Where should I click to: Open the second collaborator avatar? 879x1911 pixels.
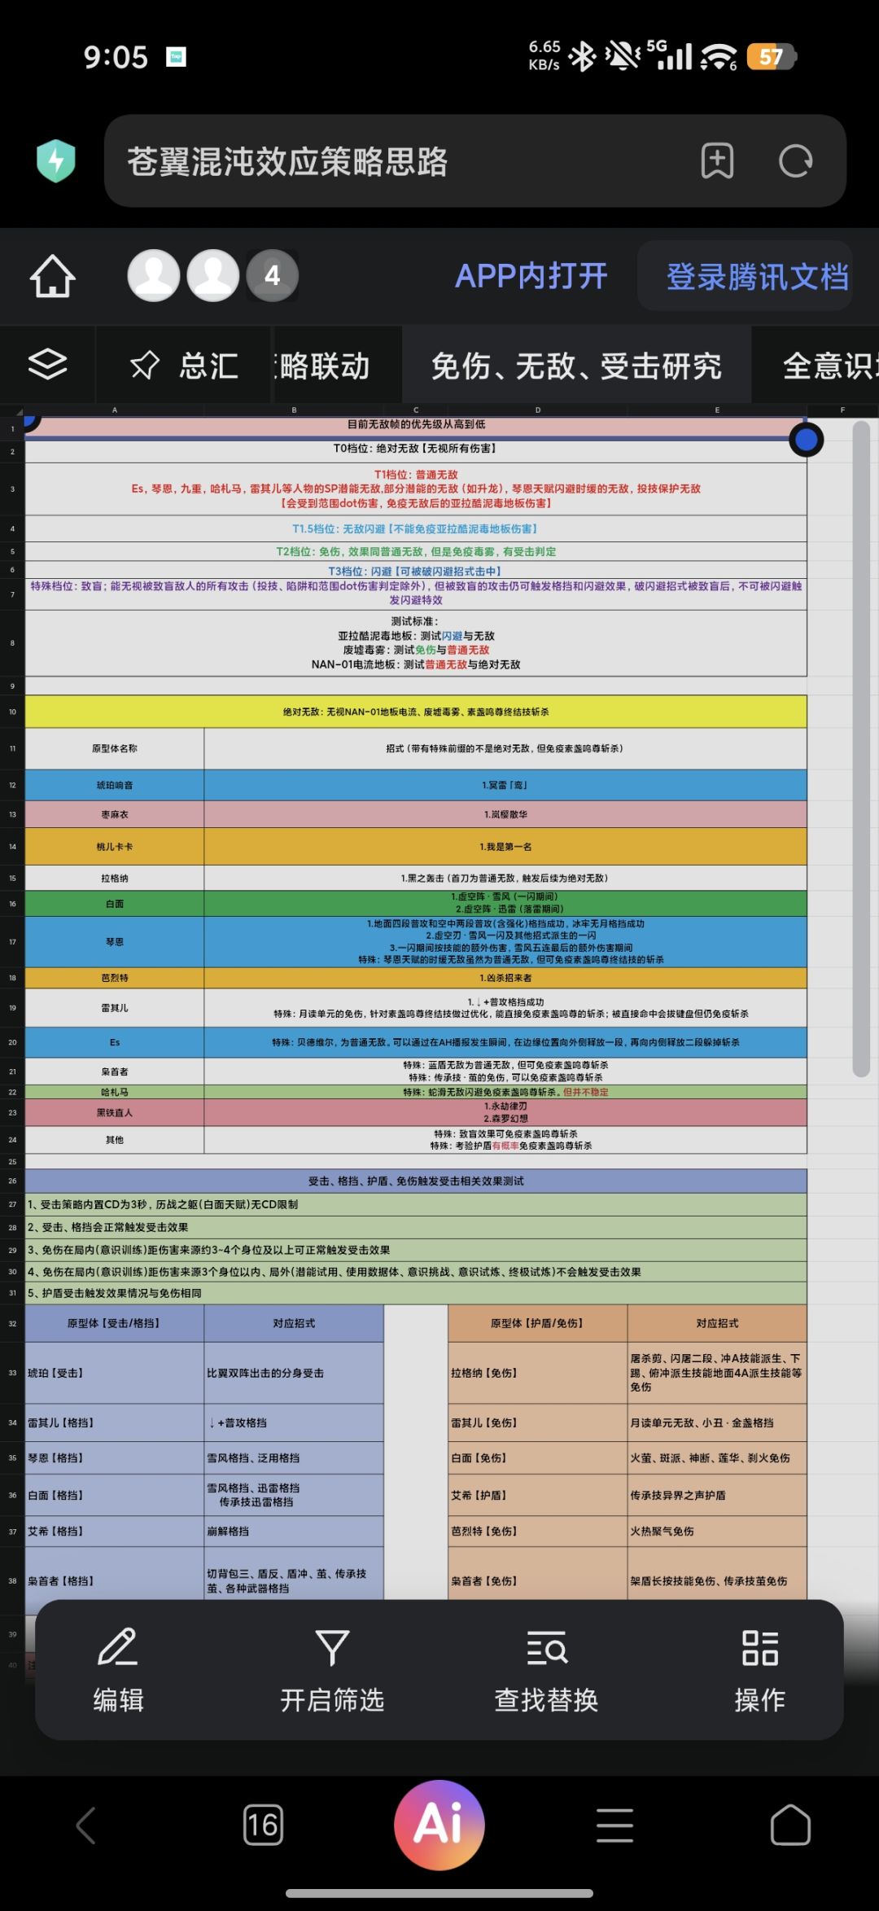pyautogui.click(x=213, y=275)
